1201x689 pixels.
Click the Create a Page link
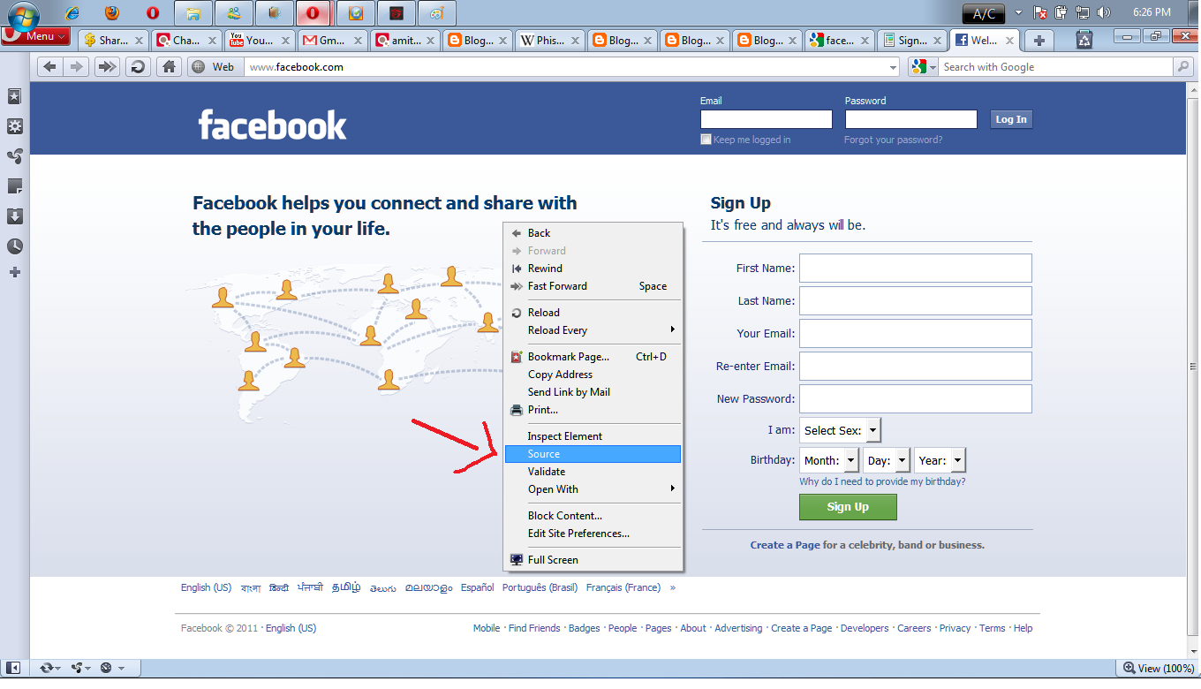pos(785,545)
